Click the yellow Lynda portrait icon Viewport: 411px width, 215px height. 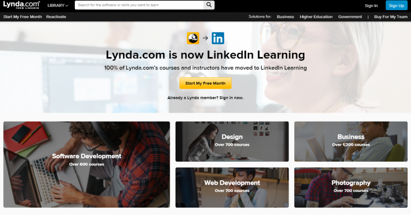193,38
